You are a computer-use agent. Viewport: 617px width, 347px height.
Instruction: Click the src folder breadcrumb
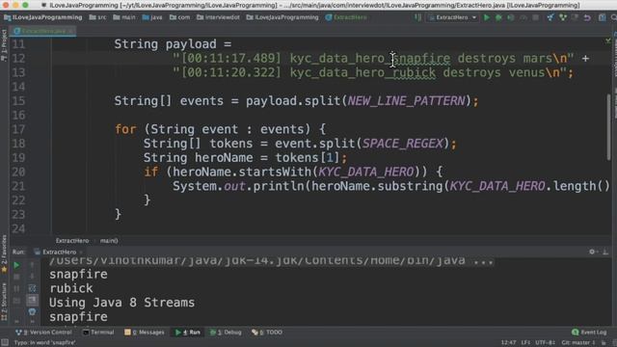pos(98,17)
